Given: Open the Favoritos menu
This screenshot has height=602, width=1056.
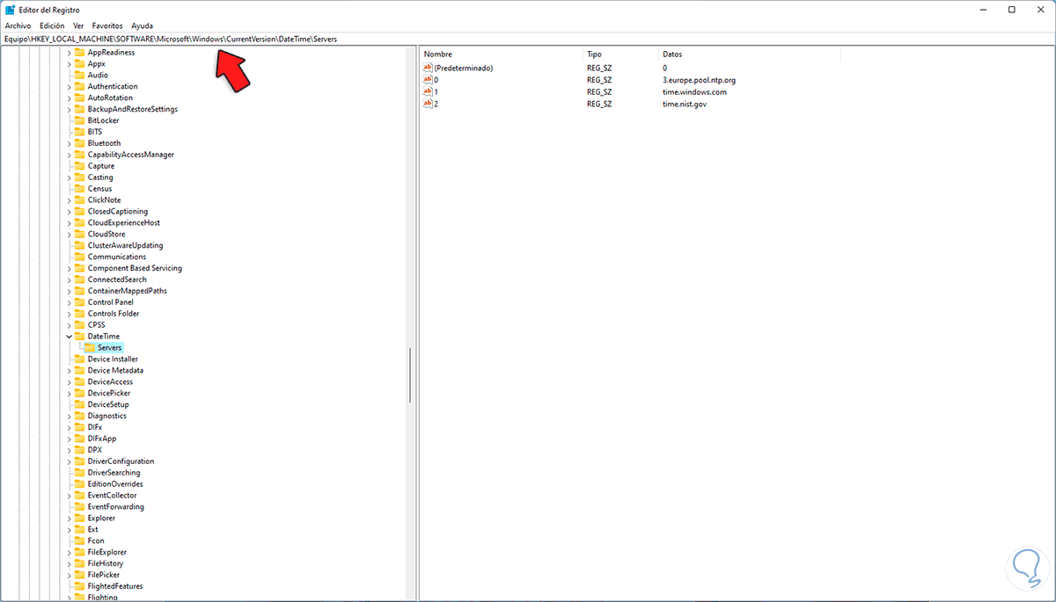Looking at the screenshot, I should (x=106, y=25).
